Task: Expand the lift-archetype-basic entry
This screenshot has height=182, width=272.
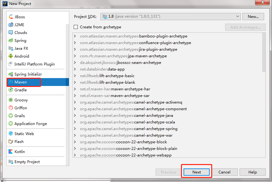Action: pos(75,76)
